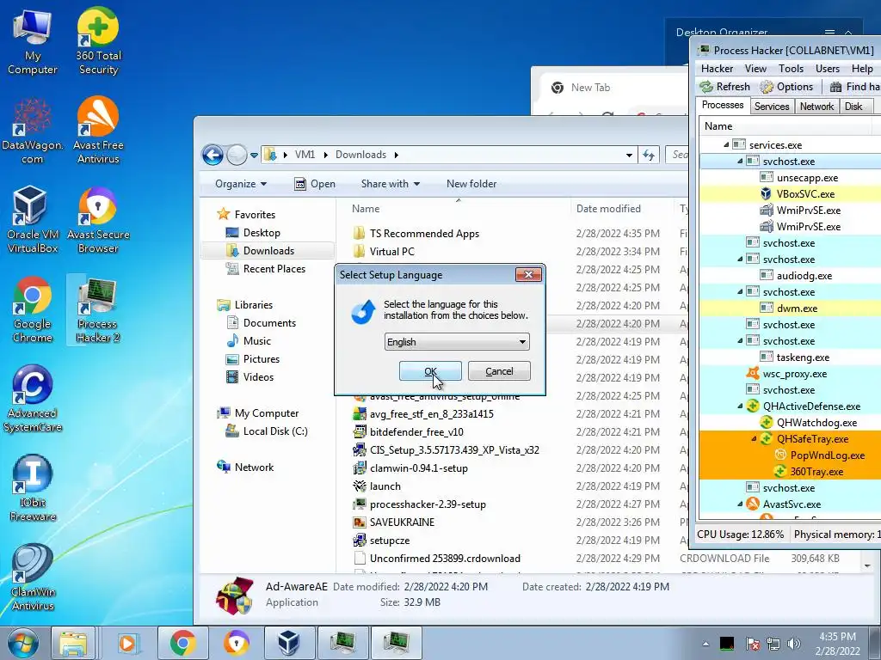Click the Action Center flag tray icon
The image size is (881, 660).
pos(752,643)
